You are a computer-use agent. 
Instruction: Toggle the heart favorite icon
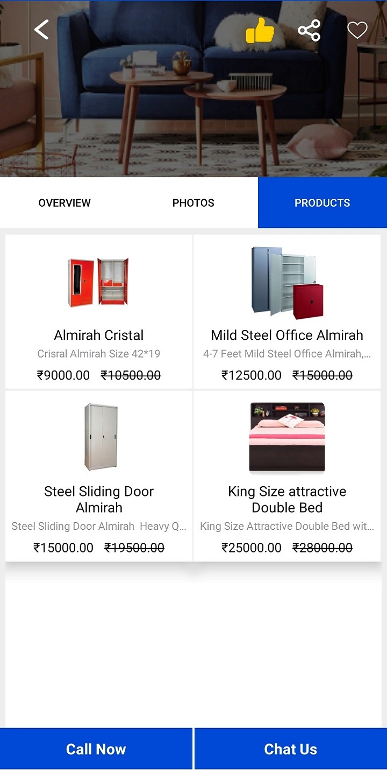(x=357, y=30)
